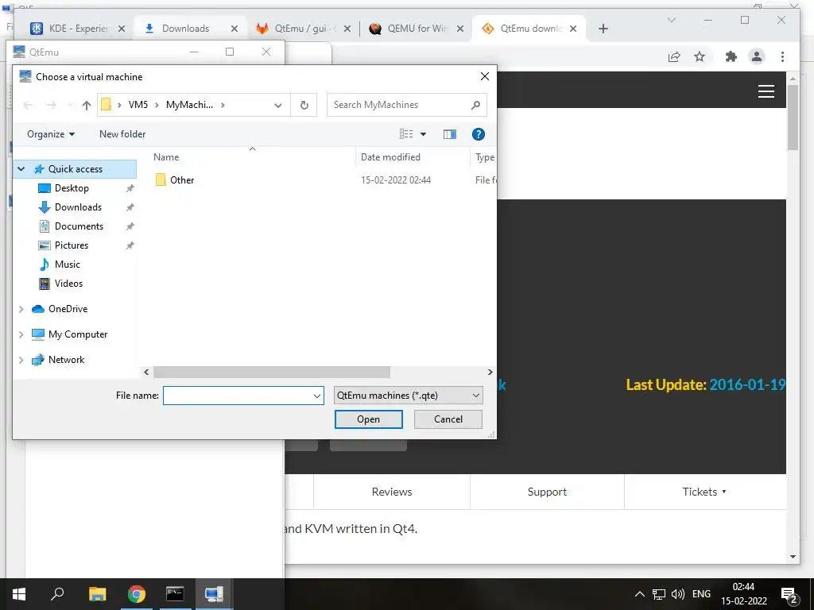Click the Open button
Screen dimensions: 814x610
[369, 419]
